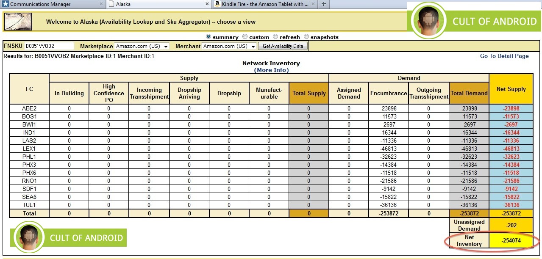Click the PHX3 row label
Viewport: 542px width, 259px height.
point(29,165)
